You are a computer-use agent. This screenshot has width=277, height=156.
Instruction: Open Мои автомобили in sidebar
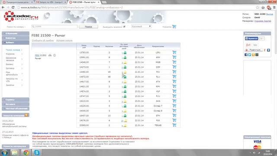(12, 73)
